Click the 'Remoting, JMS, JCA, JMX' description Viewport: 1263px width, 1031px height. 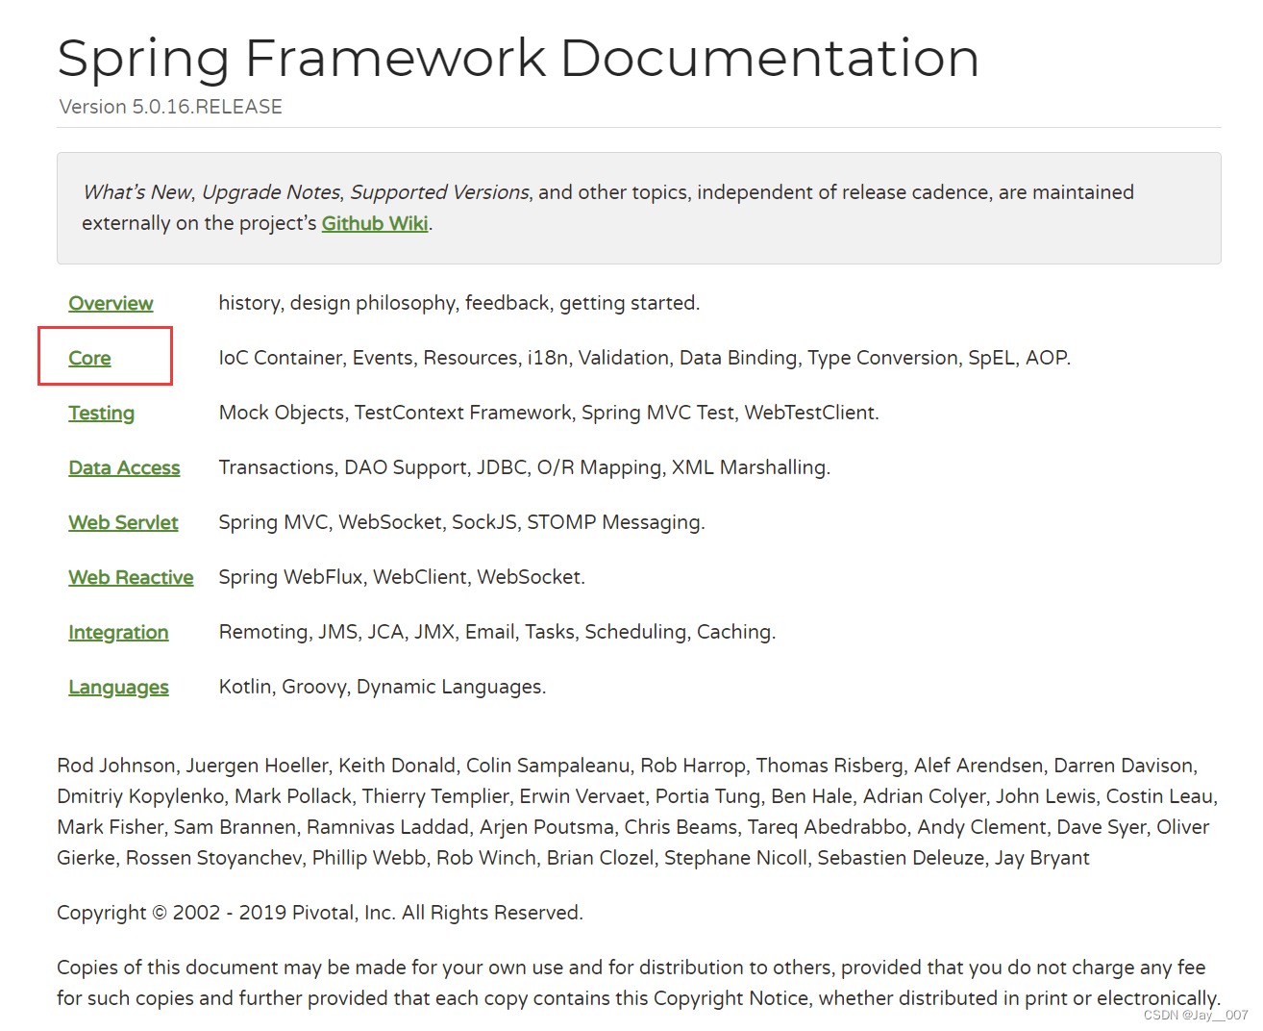(x=497, y=632)
